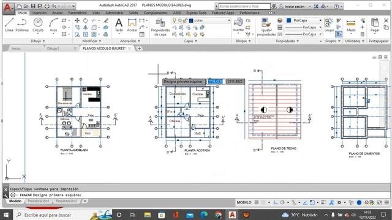Image resolution: width=392 pixels, height=220 pixels.
Task: Toggle object snap in status bar
Action: [x=312, y=202]
